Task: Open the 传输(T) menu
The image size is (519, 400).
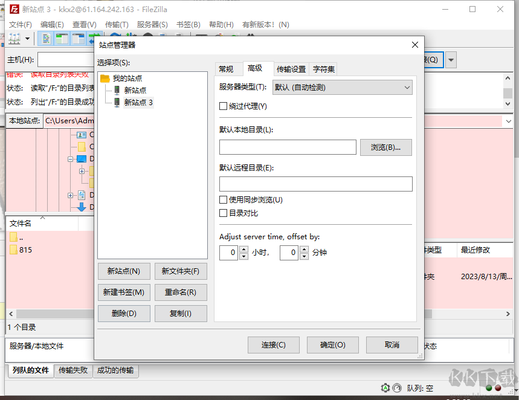Action: coord(117,25)
